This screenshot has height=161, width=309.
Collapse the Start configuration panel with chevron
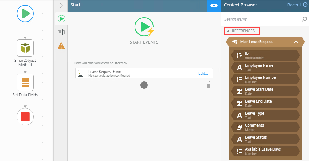[x=61, y=6]
